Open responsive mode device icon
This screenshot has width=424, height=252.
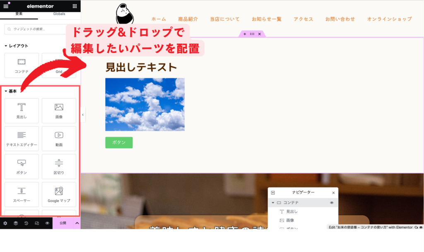click(37, 223)
